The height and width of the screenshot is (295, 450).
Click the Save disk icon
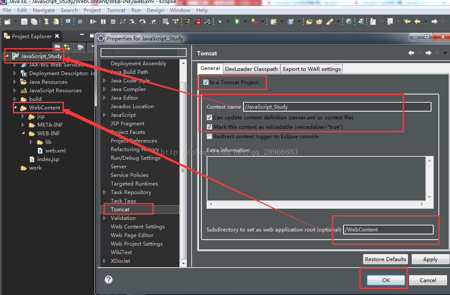point(24,21)
